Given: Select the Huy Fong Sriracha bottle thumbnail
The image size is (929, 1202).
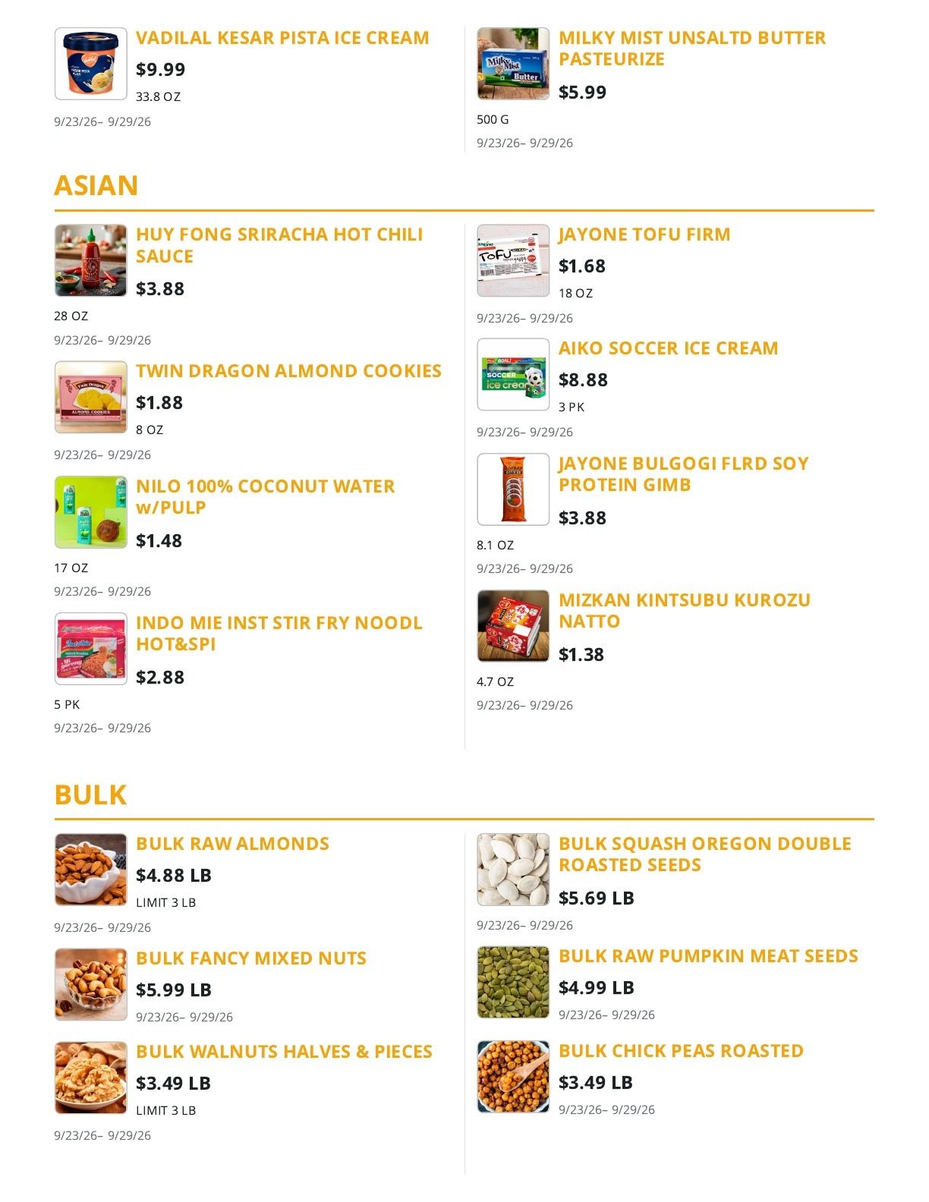Looking at the screenshot, I should 91,260.
